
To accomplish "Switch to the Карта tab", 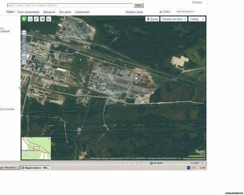I will click(10, 12).
